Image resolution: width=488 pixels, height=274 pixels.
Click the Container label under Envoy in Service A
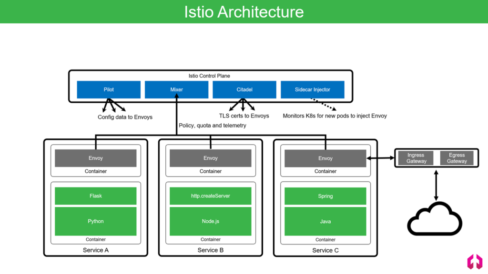click(95, 171)
